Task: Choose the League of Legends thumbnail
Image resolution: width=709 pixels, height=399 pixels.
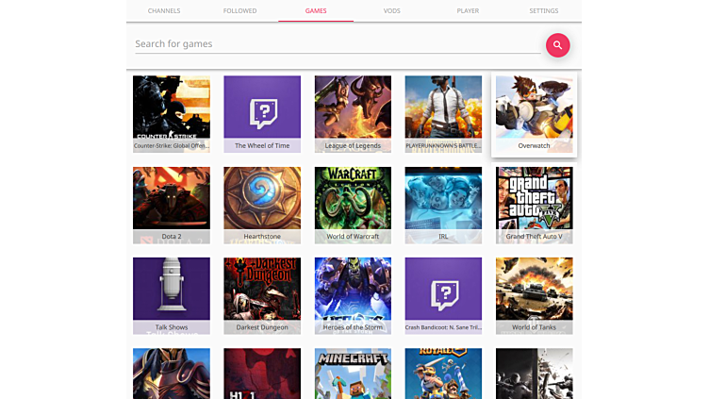Action: point(353,113)
